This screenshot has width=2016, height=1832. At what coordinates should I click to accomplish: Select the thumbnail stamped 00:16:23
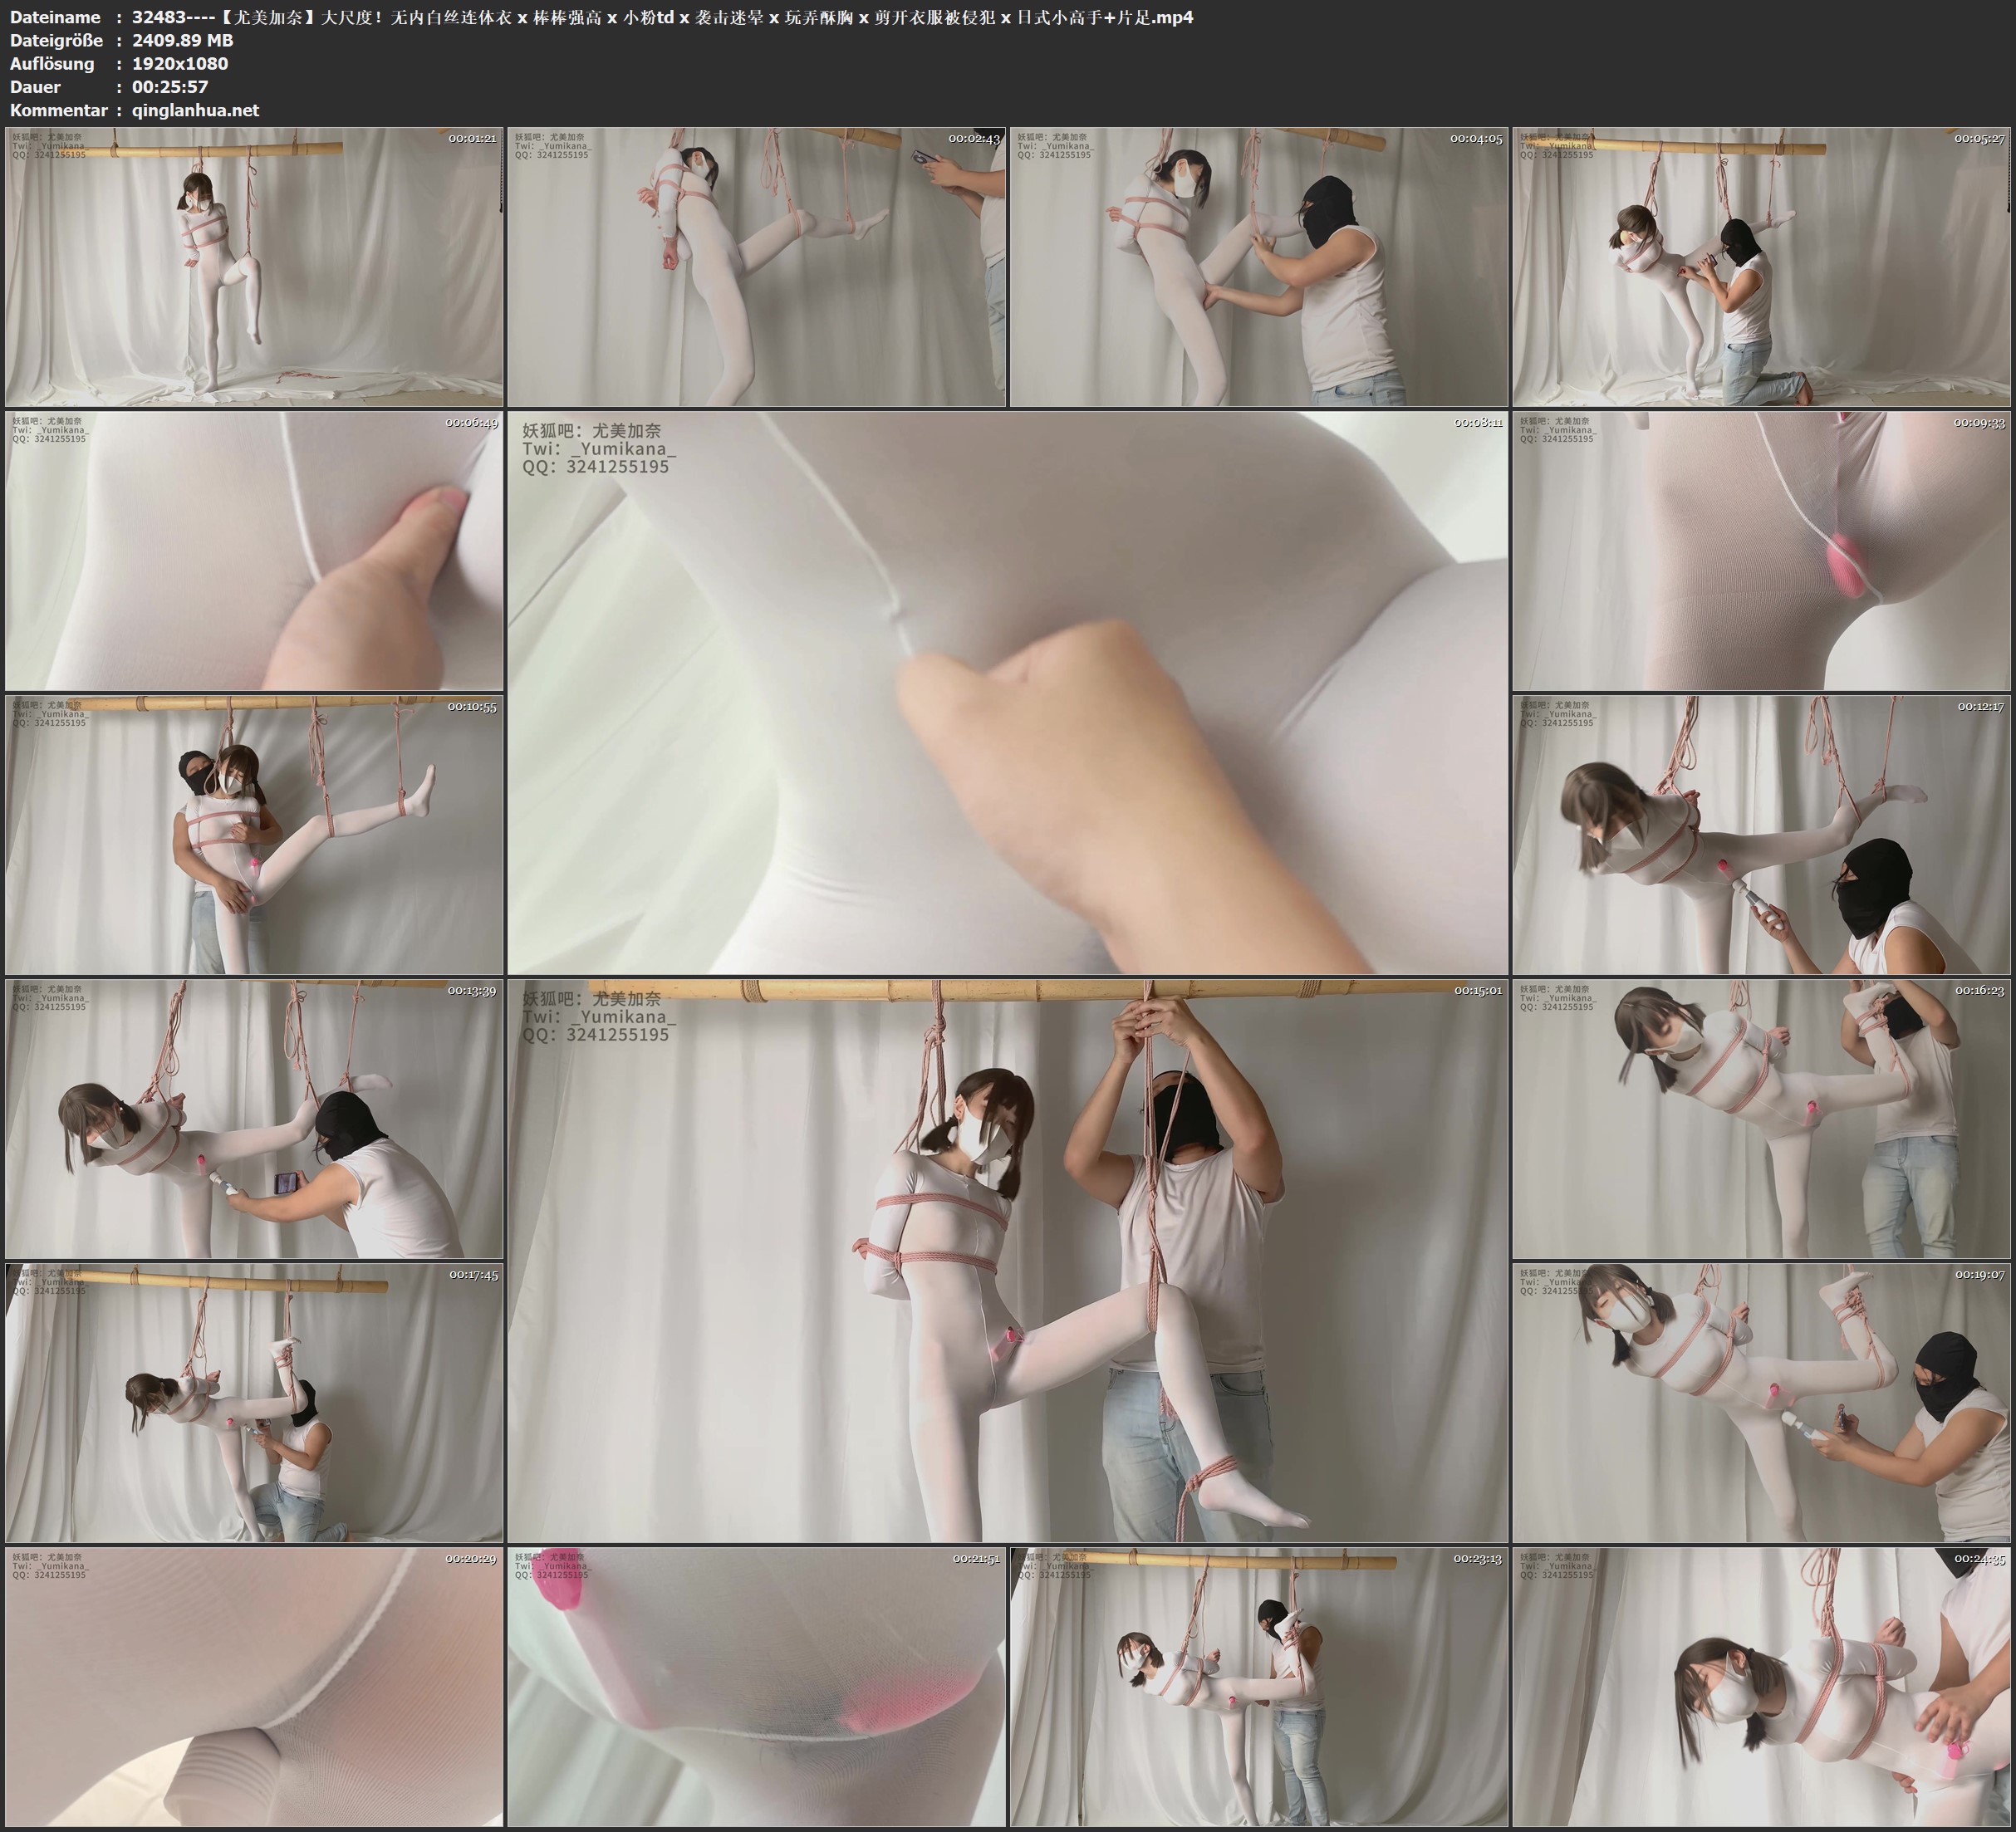pos(1761,1119)
